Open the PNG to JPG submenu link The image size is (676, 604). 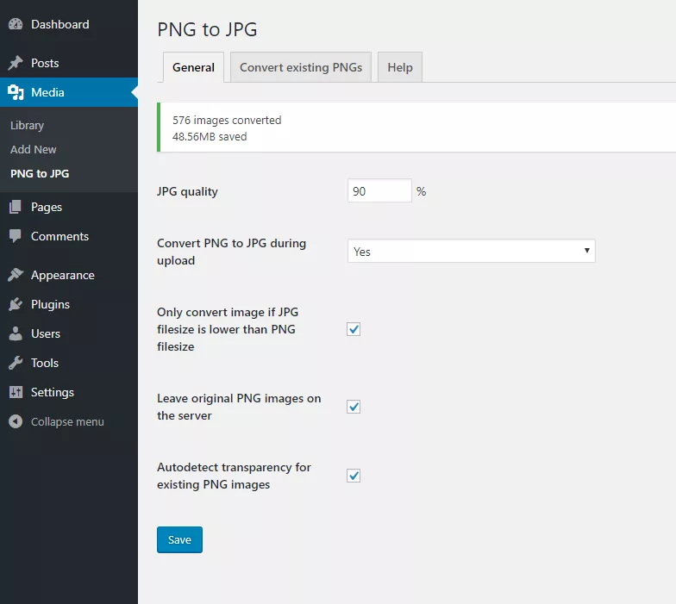(40, 174)
